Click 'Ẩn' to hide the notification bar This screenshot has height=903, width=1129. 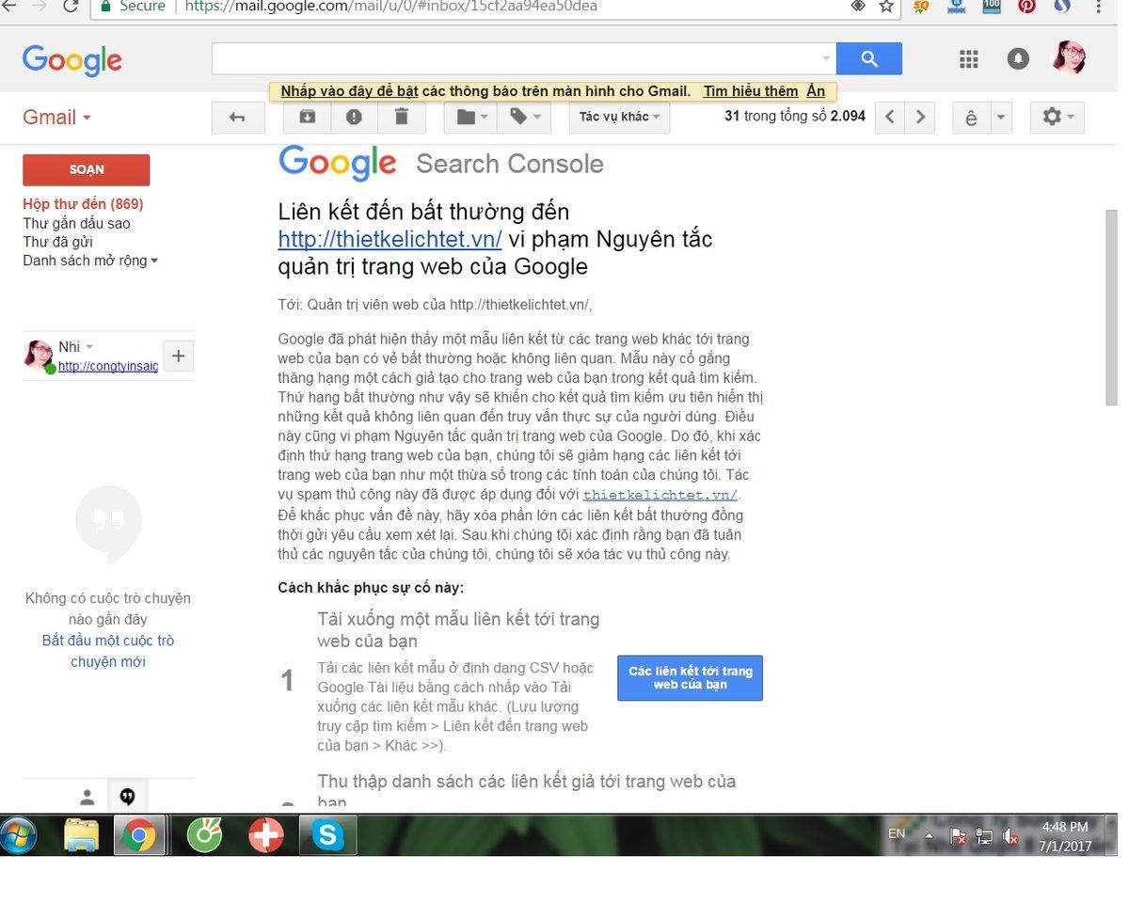816,91
